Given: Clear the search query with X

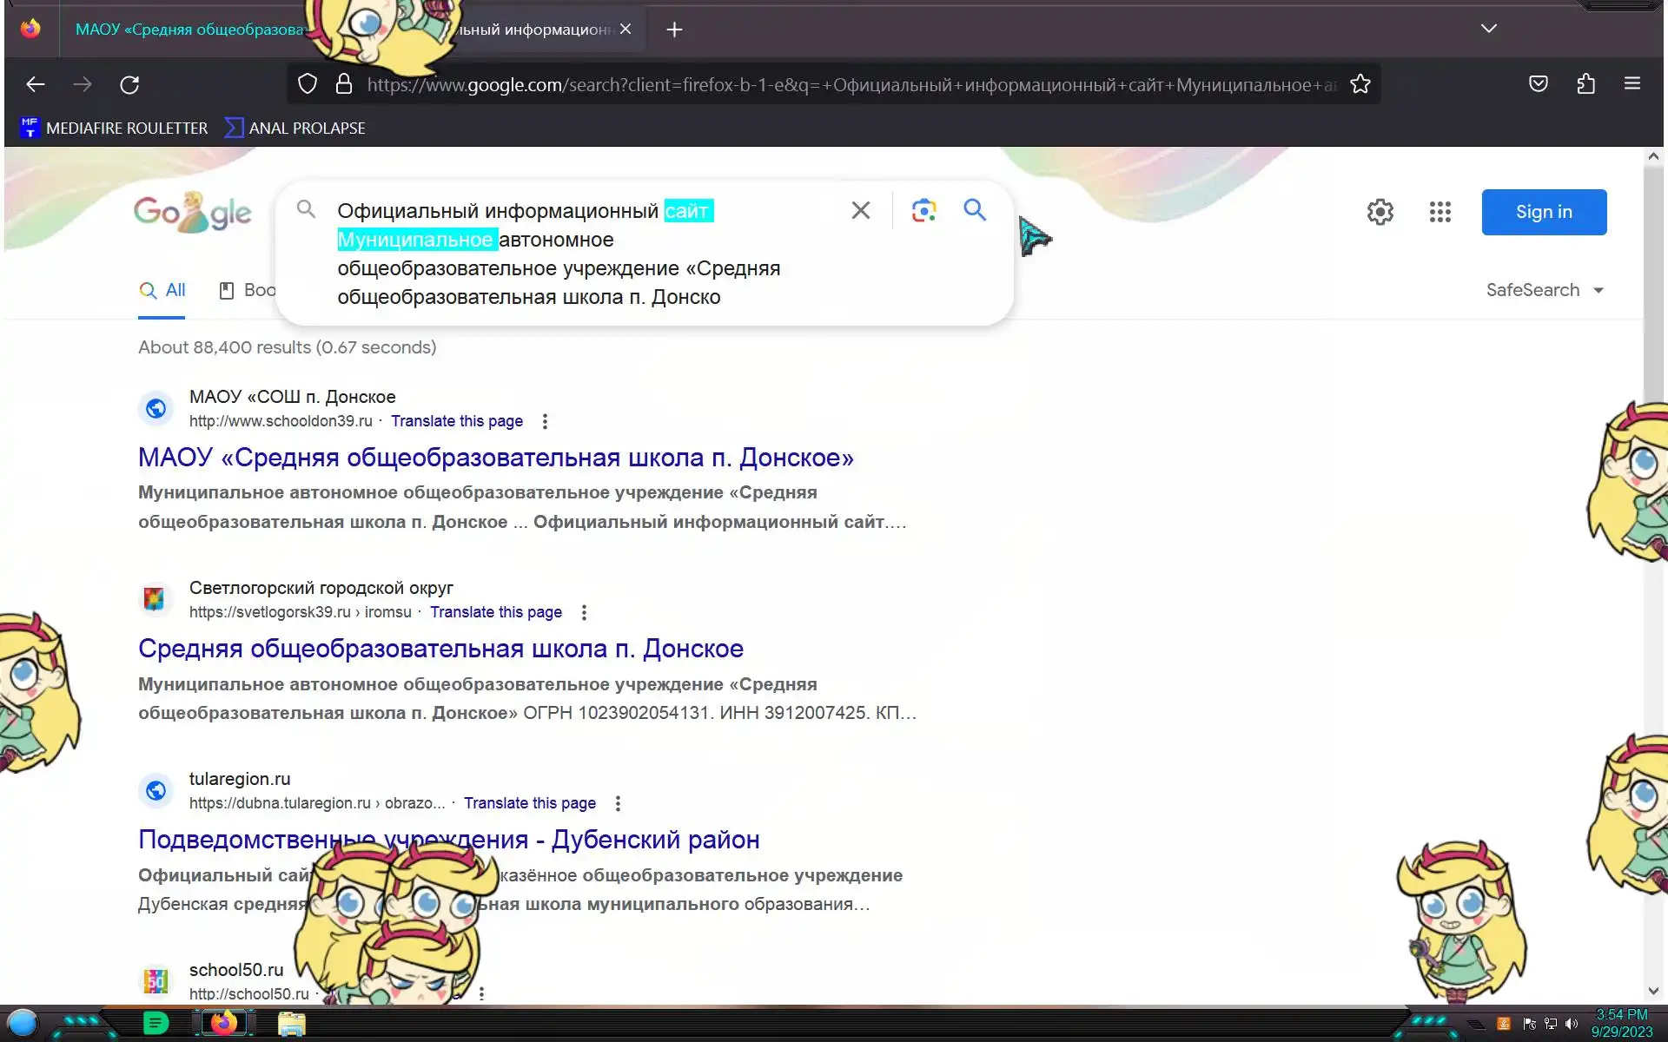Looking at the screenshot, I should (x=860, y=210).
